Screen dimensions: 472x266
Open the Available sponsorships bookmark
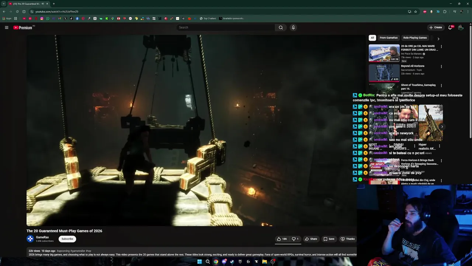232,18
